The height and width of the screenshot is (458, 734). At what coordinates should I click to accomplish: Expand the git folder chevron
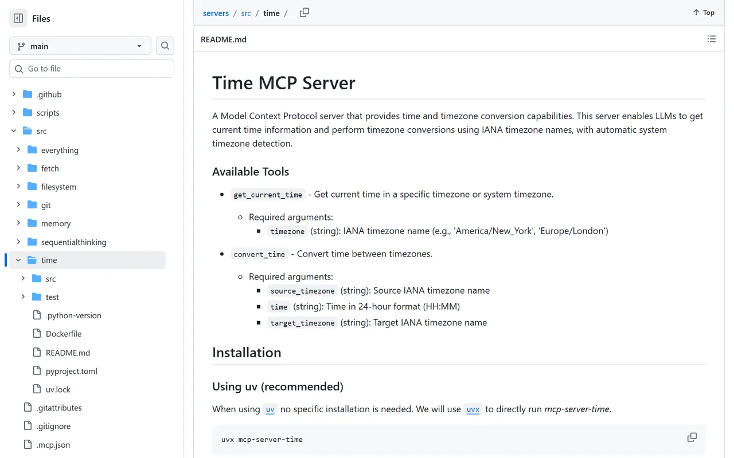point(18,204)
